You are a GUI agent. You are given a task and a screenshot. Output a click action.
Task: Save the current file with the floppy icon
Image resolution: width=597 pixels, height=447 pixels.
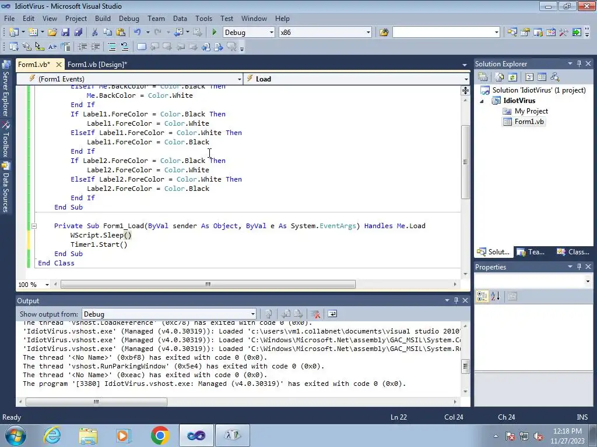pyautogui.click(x=65, y=33)
